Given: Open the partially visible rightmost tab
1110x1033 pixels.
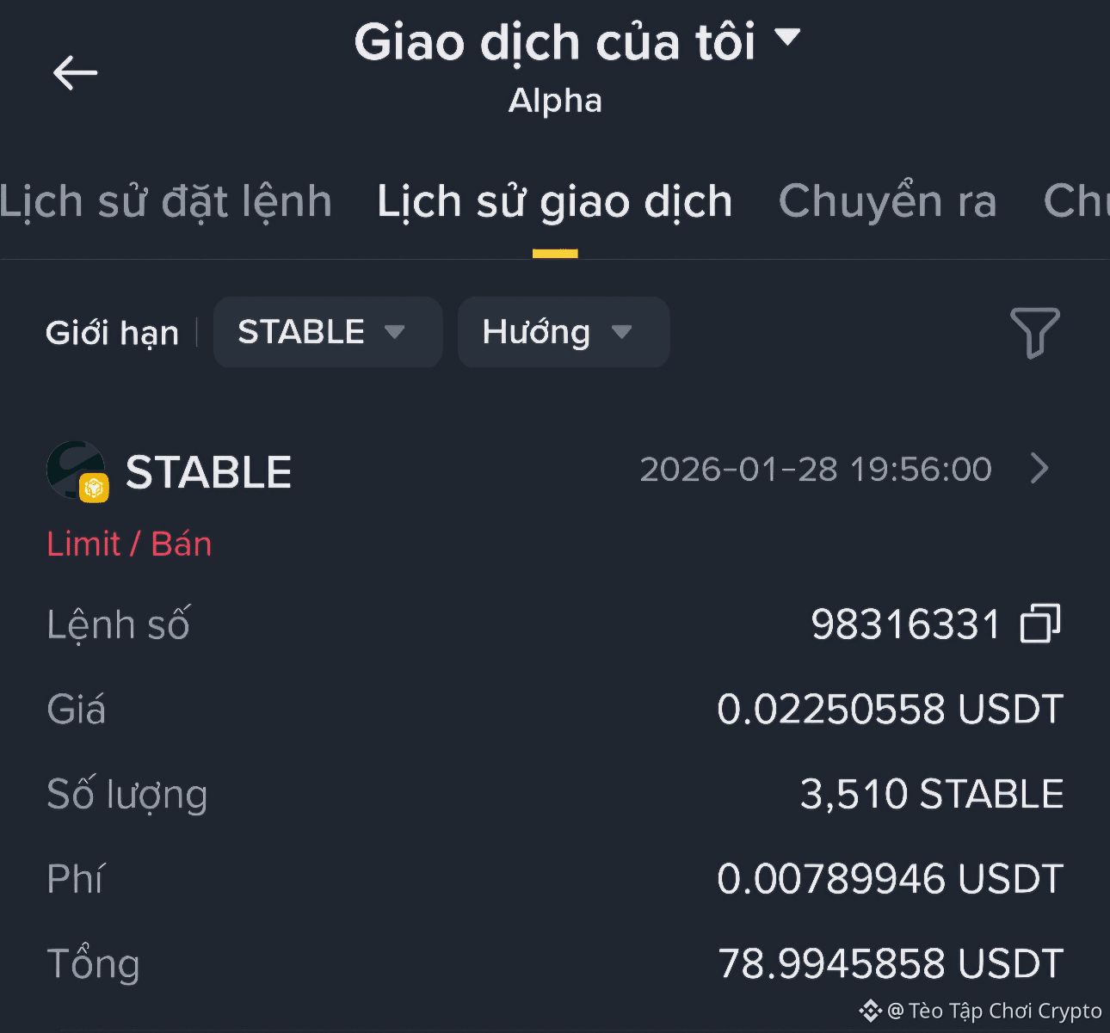Looking at the screenshot, I should (x=1076, y=202).
